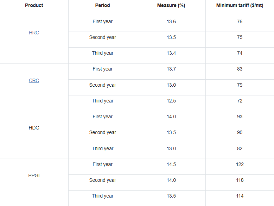Viewport: 274px width, 206px height.
Task: Click CRC second year tariff value 79
Action: pos(240,85)
